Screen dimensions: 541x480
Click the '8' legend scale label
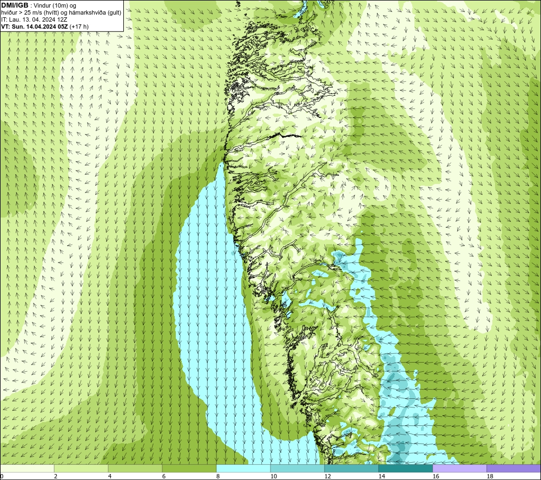pyautogui.click(x=218, y=476)
